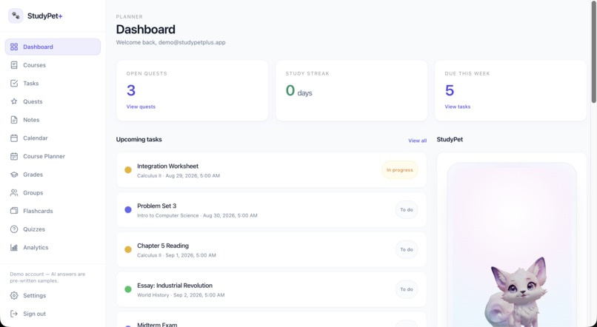Open Quizzes label in the sidebar
The height and width of the screenshot is (327, 597).
[34, 229]
